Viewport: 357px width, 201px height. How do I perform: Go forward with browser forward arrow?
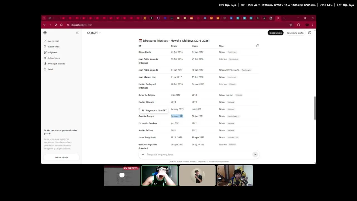50,25
